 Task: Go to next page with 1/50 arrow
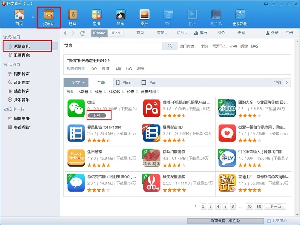286,82
